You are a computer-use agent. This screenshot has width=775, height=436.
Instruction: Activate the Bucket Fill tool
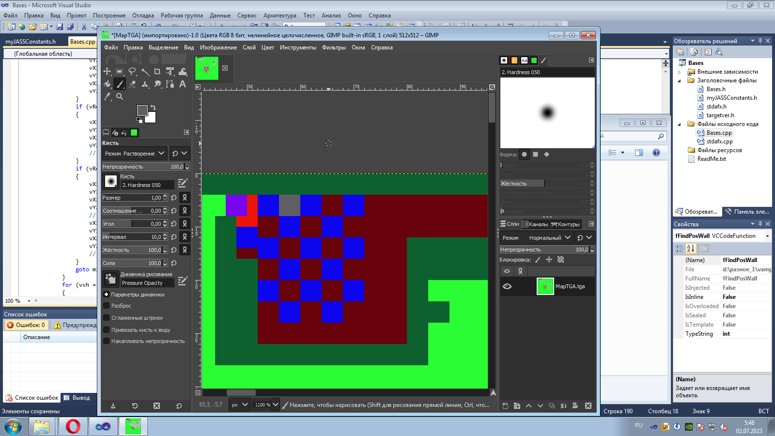(107, 84)
